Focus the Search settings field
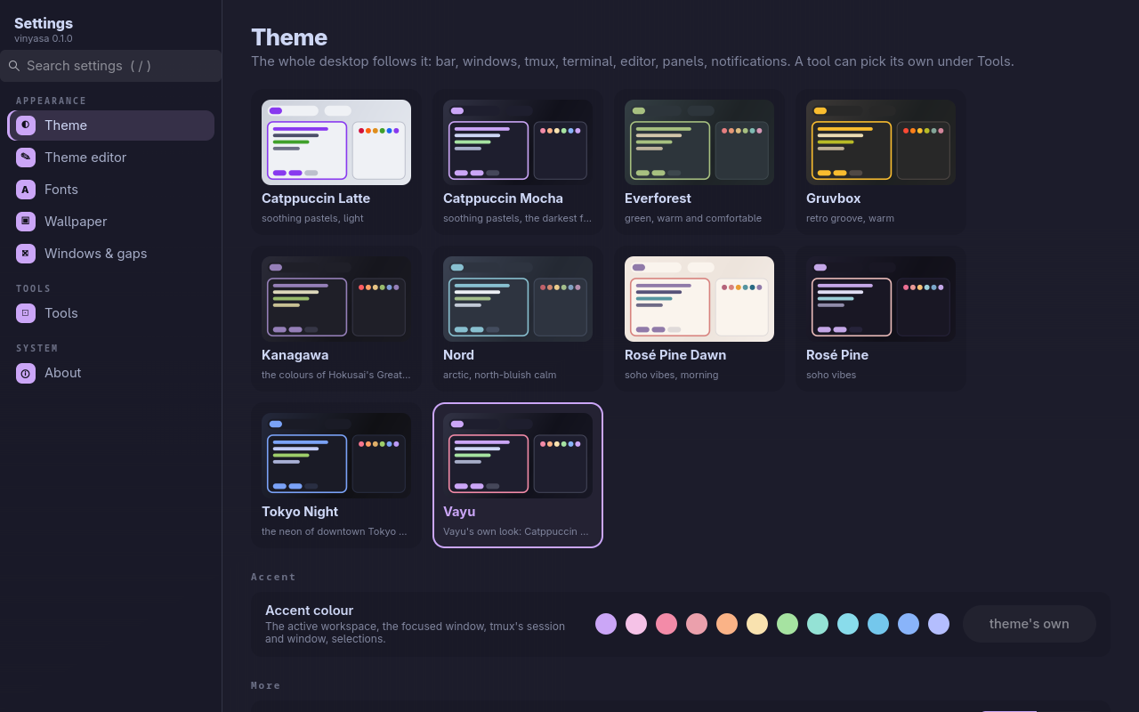The height and width of the screenshot is (712, 1139). point(111,66)
